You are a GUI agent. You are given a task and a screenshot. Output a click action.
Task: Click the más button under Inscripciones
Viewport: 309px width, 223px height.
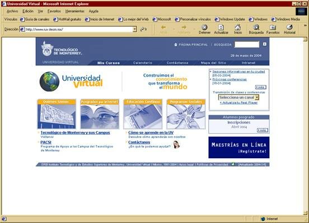[263, 130]
